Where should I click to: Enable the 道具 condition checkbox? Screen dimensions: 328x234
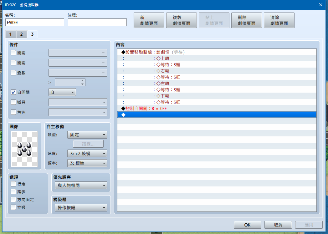coord(13,102)
